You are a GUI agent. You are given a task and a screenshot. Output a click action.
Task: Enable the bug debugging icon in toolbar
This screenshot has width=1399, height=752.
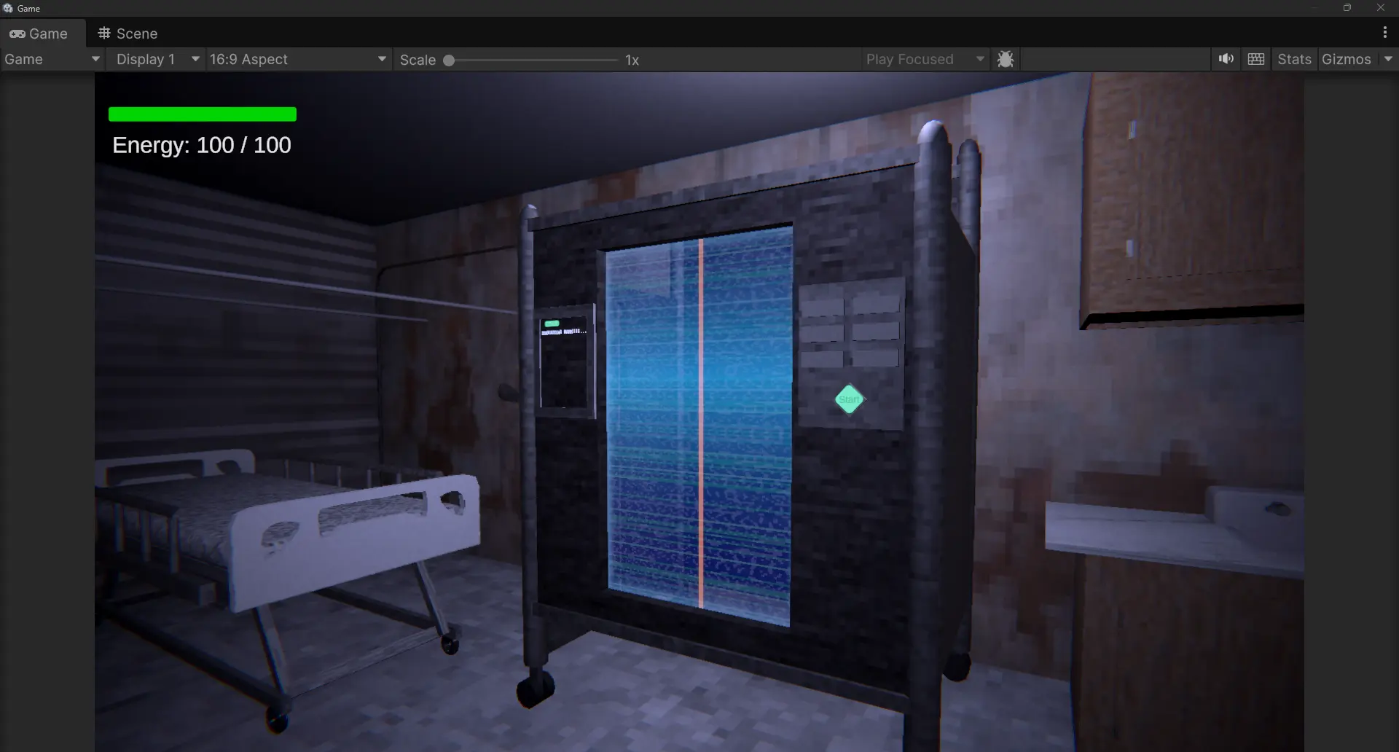coord(1006,59)
